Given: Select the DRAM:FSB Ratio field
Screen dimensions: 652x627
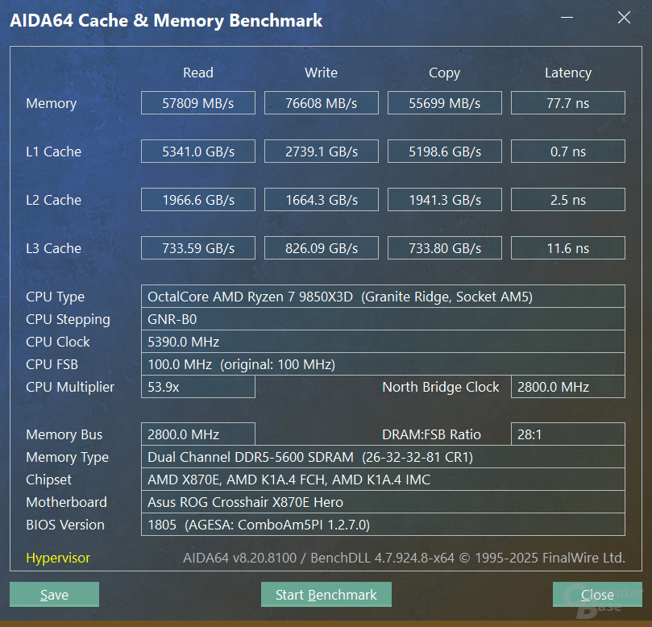Looking at the screenshot, I should click(x=567, y=434).
